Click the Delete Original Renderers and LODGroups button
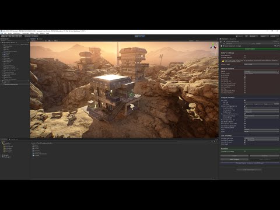 coord(250,163)
